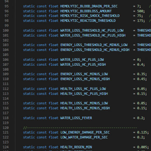Click the LOW_ENERGY_DAMAGE_PER_SEC identifier
Viewport: 151px width, 151px height.
pyautogui.click(x=85, y=133)
